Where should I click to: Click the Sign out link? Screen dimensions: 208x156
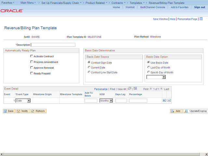[x=200, y=7]
